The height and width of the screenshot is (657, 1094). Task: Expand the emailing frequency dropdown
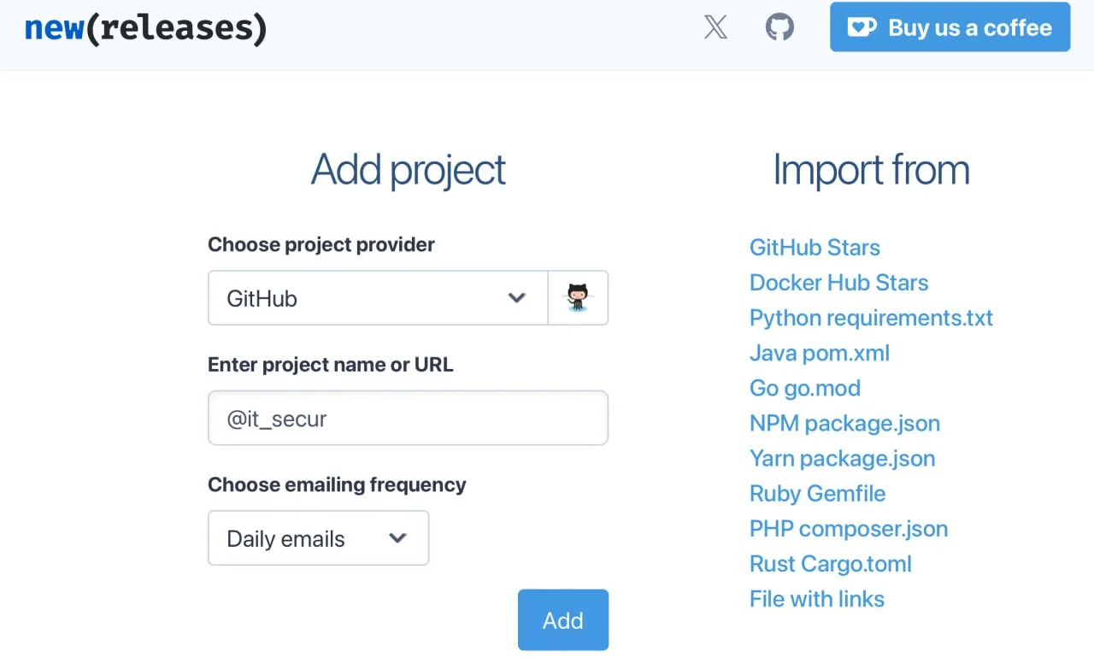[x=318, y=538]
